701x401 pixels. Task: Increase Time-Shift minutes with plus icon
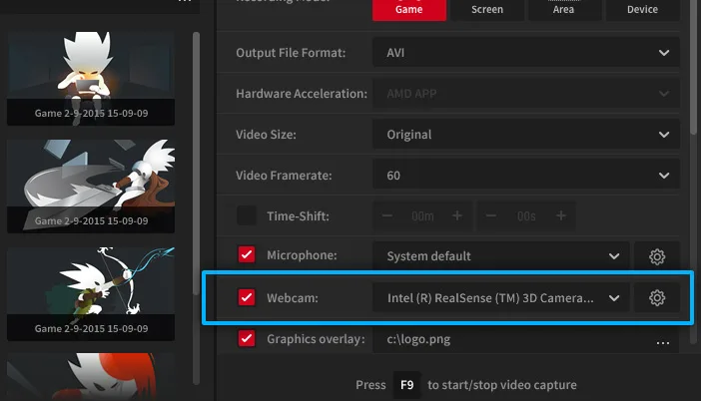457,216
